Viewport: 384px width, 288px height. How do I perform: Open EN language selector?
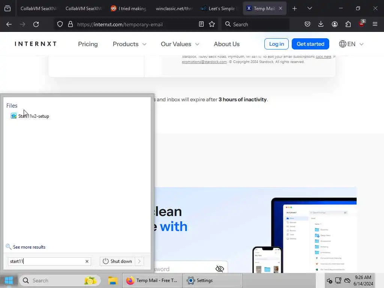click(351, 44)
